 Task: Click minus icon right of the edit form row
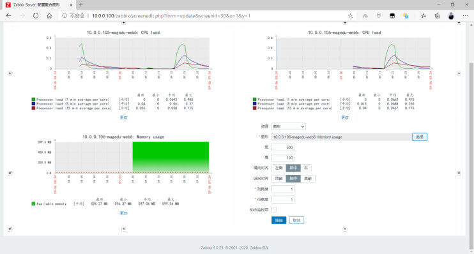point(459,173)
